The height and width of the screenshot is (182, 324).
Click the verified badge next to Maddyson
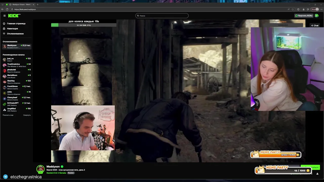(x=62, y=167)
